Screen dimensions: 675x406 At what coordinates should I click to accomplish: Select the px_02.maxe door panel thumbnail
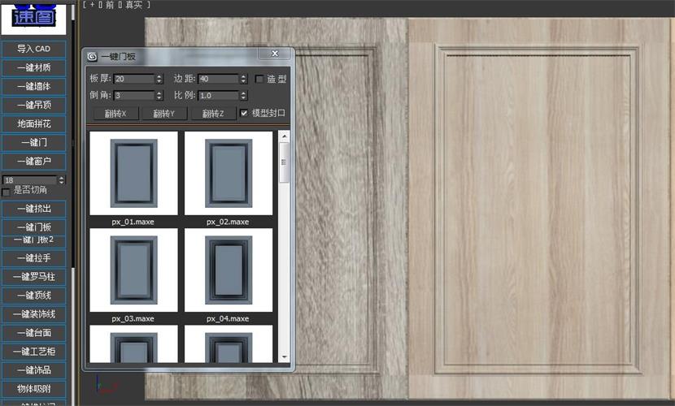(x=229, y=174)
